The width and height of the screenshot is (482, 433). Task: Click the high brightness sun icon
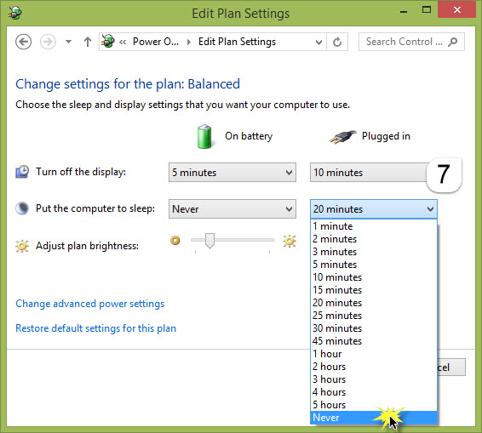point(290,241)
